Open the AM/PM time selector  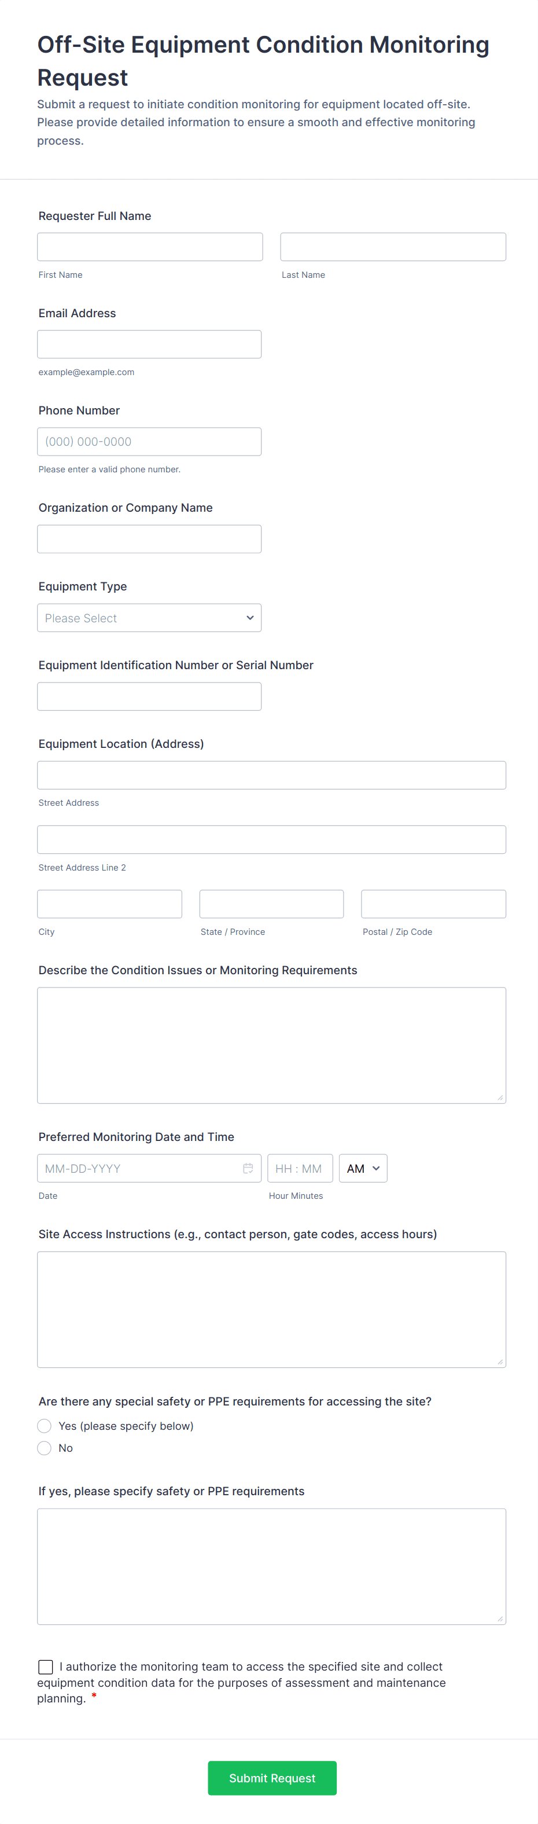point(363,1168)
